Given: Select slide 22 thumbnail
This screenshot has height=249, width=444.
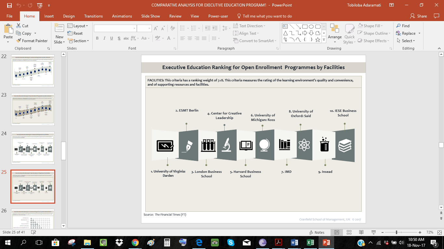Looking at the screenshot, I should pos(33,71).
